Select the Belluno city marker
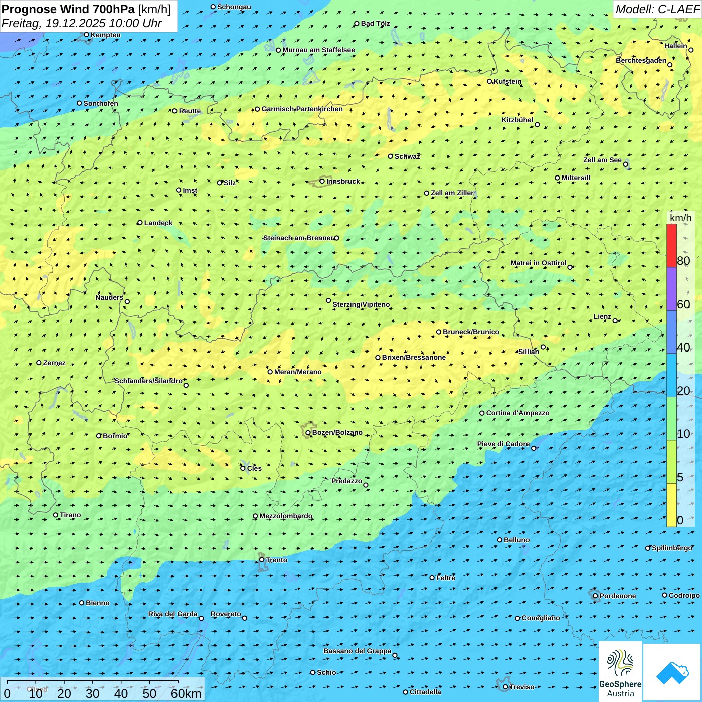 (500, 540)
